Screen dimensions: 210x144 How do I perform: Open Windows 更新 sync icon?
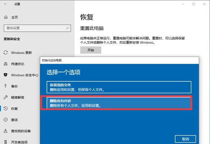click(x=6, y=53)
